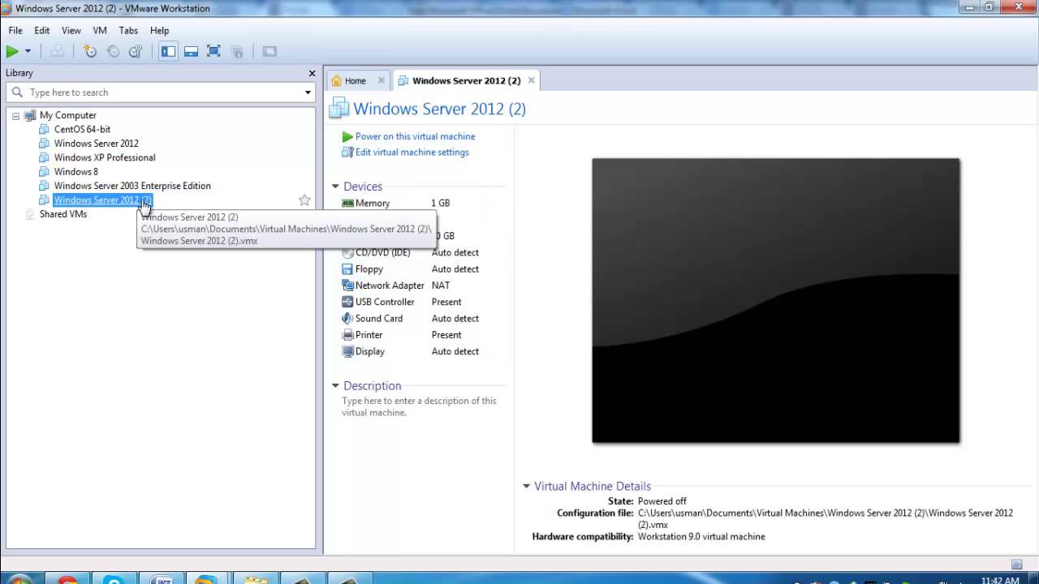Select Windows Server 2012 (2) in library
Screen dimensions: 1039x584
(102, 200)
